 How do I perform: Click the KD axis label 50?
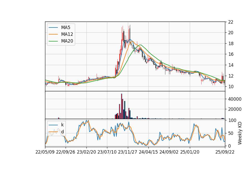(231, 133)
